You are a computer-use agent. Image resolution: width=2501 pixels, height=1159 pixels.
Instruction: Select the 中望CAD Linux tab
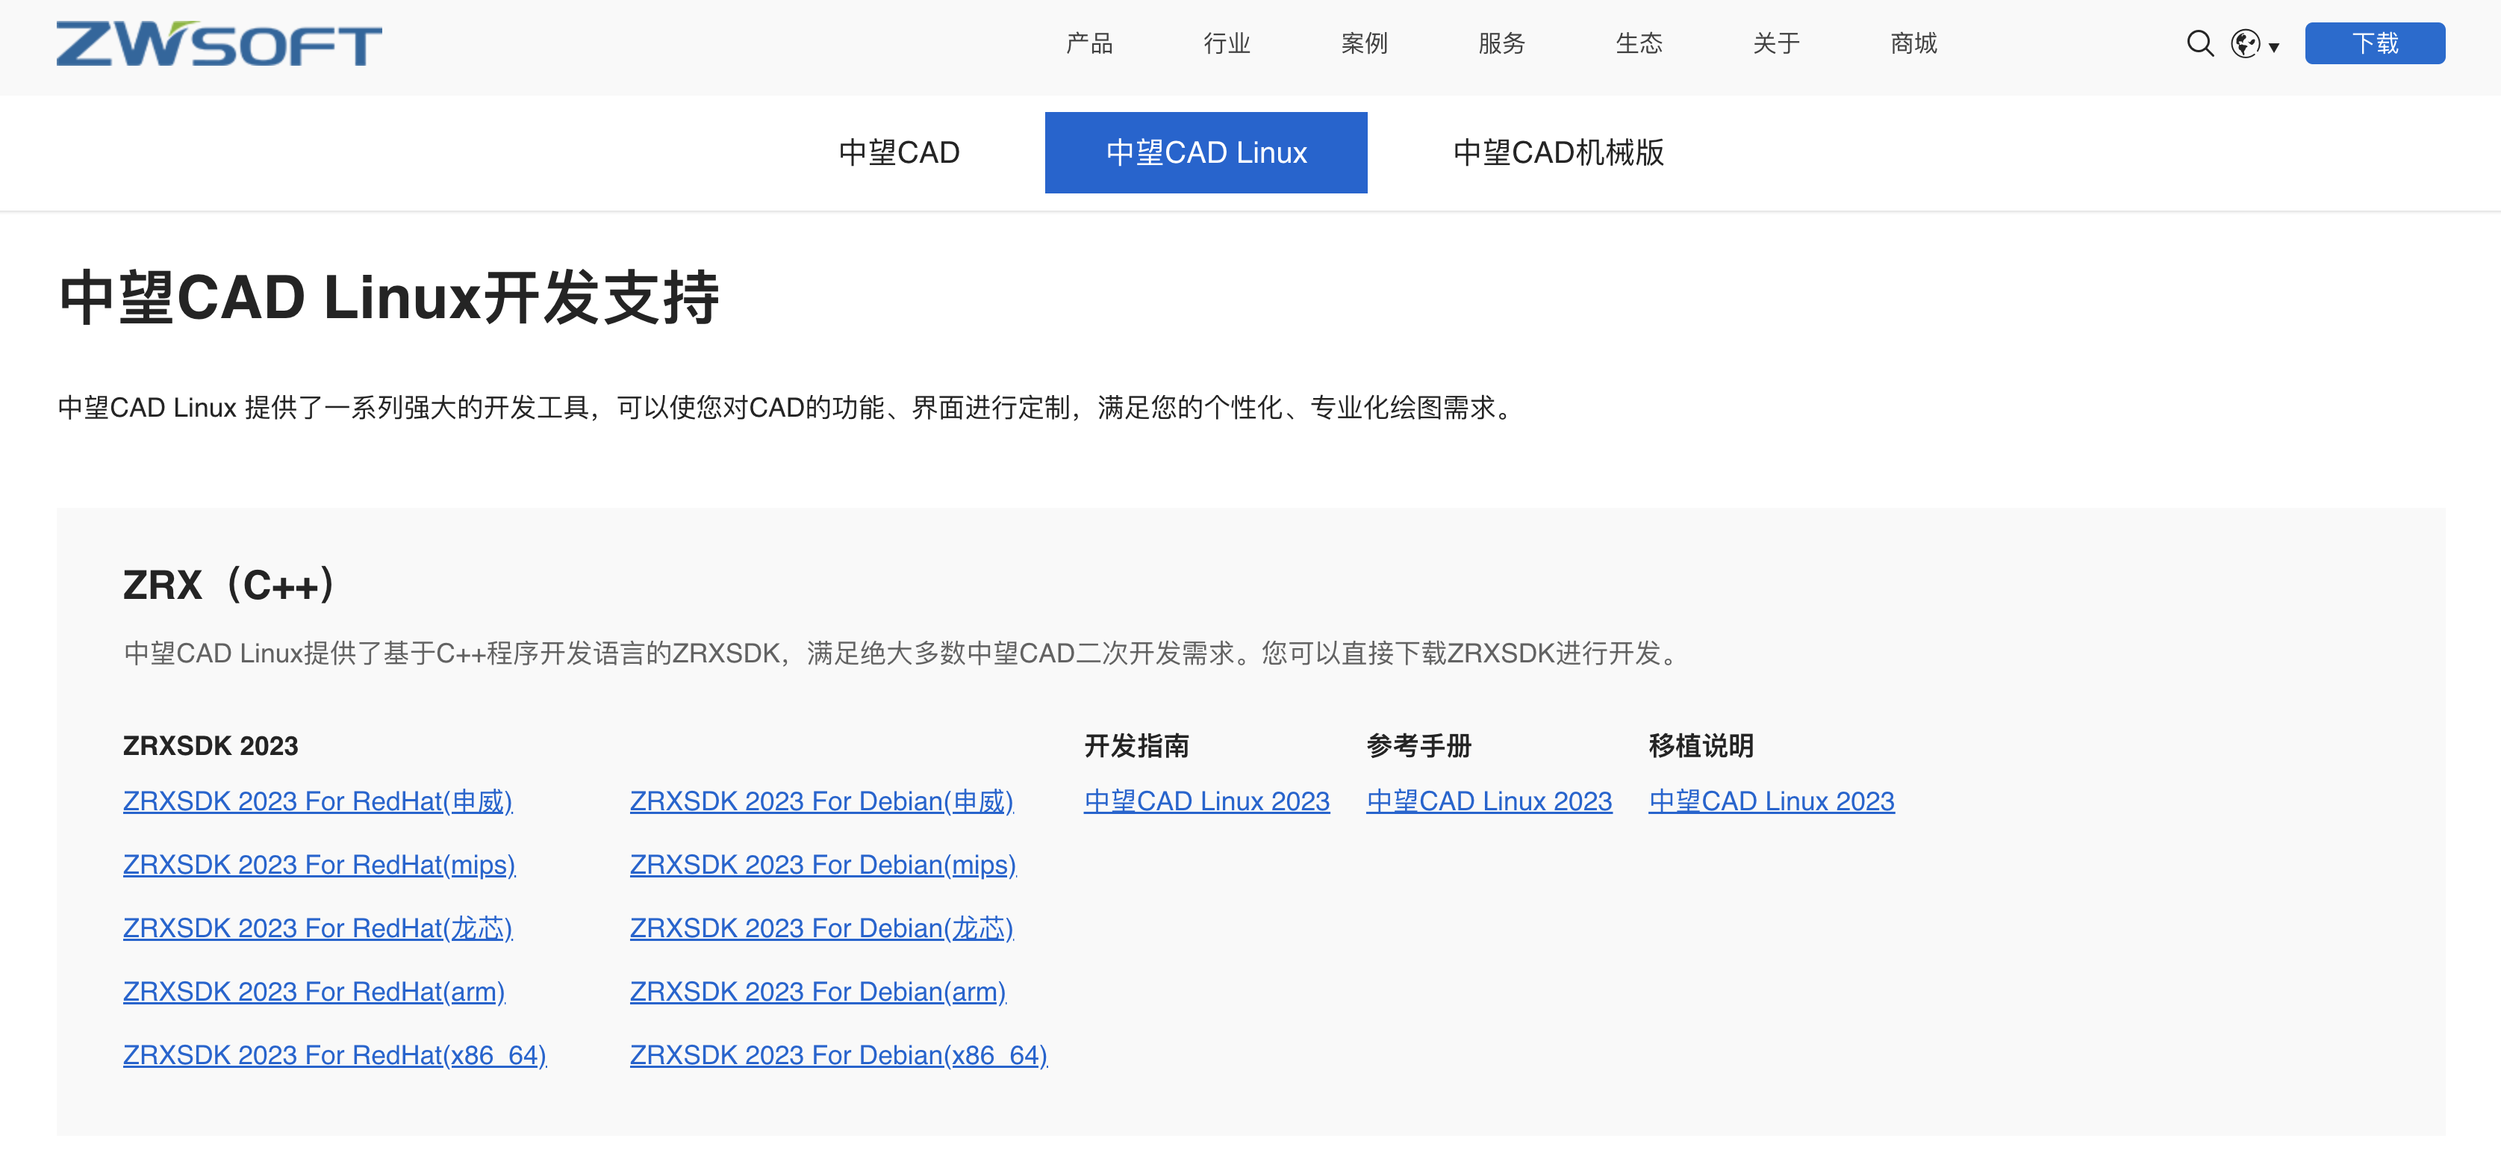click(1205, 152)
